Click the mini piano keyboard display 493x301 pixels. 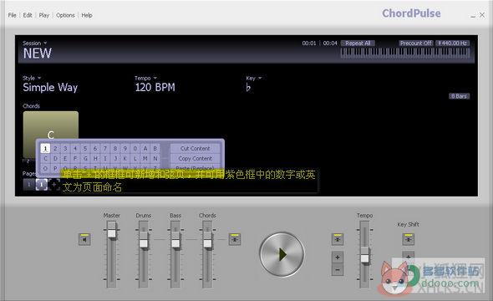point(405,53)
